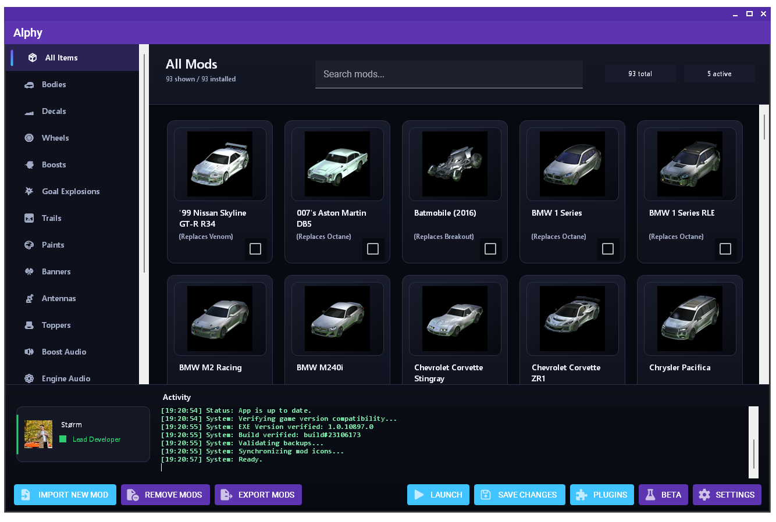Click the SETTINGS button label

click(x=735, y=495)
